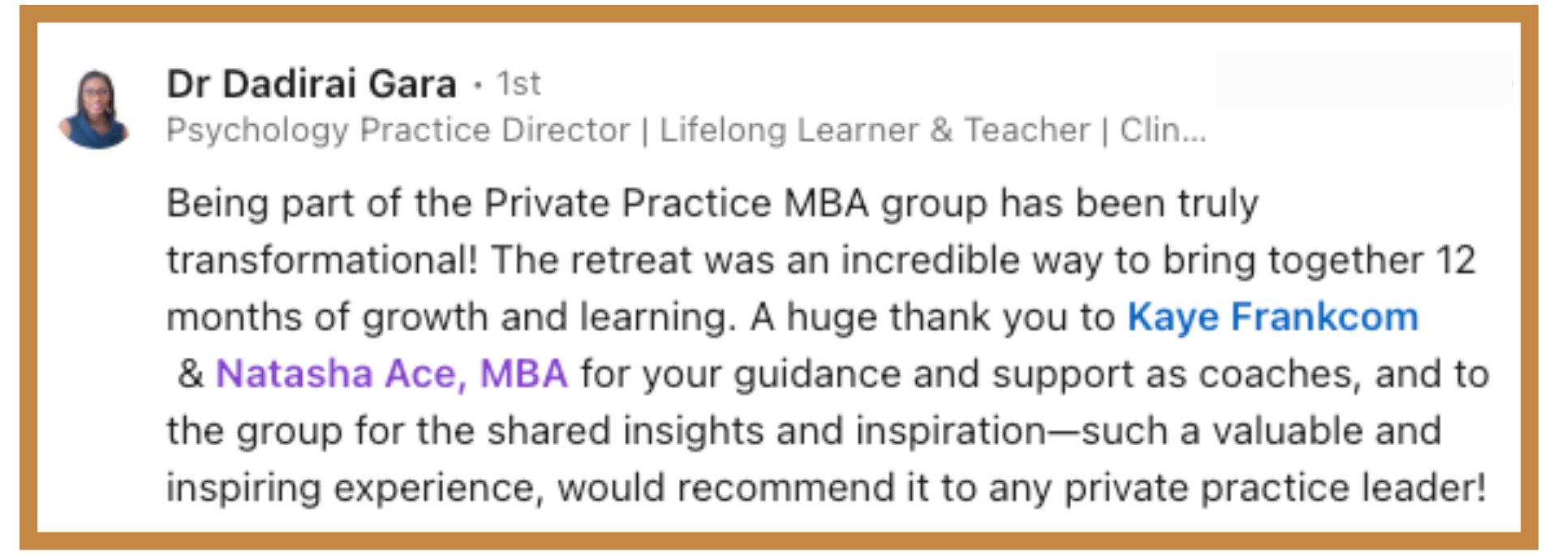Click the ampersand before Natasha Ace
Image resolution: width=1558 pixels, height=556 pixels.
(191, 374)
